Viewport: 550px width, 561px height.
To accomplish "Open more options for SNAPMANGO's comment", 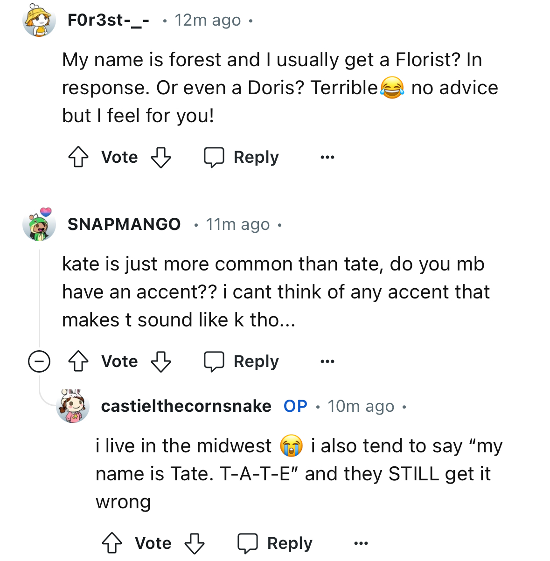I will (327, 361).
